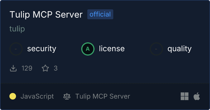The width and height of the screenshot is (210, 110).
Task: Click the blue official badge
Action: pyautogui.click(x=100, y=14)
